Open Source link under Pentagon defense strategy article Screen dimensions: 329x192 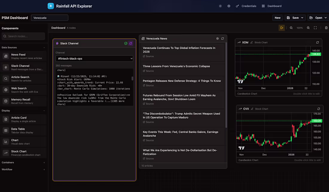pos(148,85)
